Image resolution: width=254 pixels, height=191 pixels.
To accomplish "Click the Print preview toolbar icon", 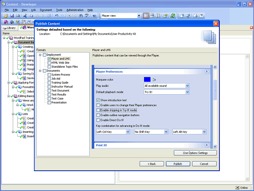I will 18,16.
